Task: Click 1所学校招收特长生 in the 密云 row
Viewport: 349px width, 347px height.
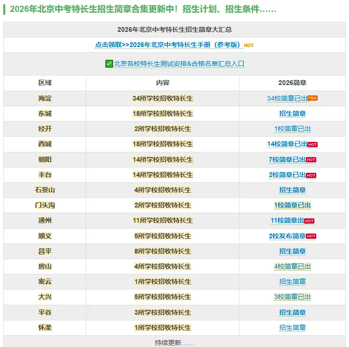Action: click(x=163, y=281)
